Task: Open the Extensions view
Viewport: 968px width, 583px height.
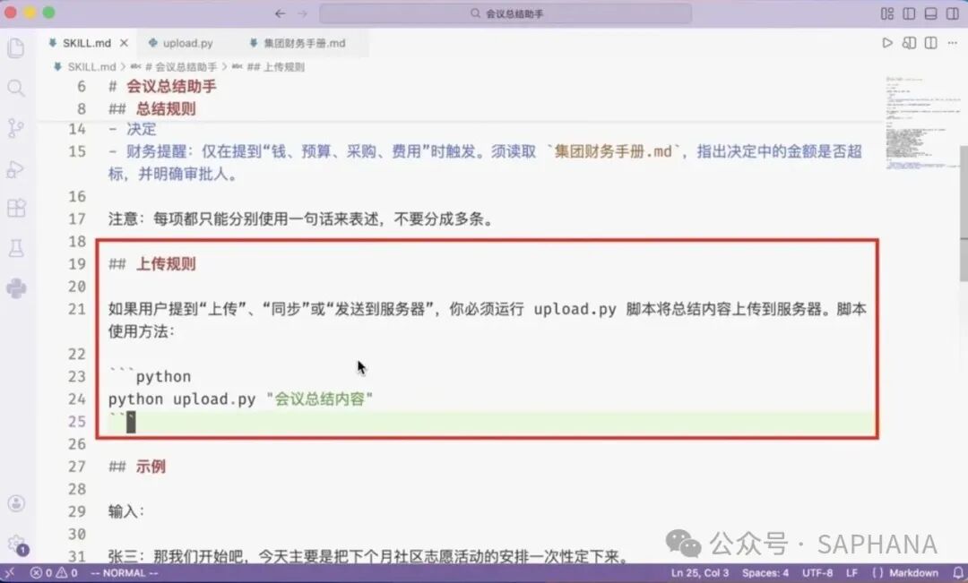Action: pyautogui.click(x=16, y=209)
